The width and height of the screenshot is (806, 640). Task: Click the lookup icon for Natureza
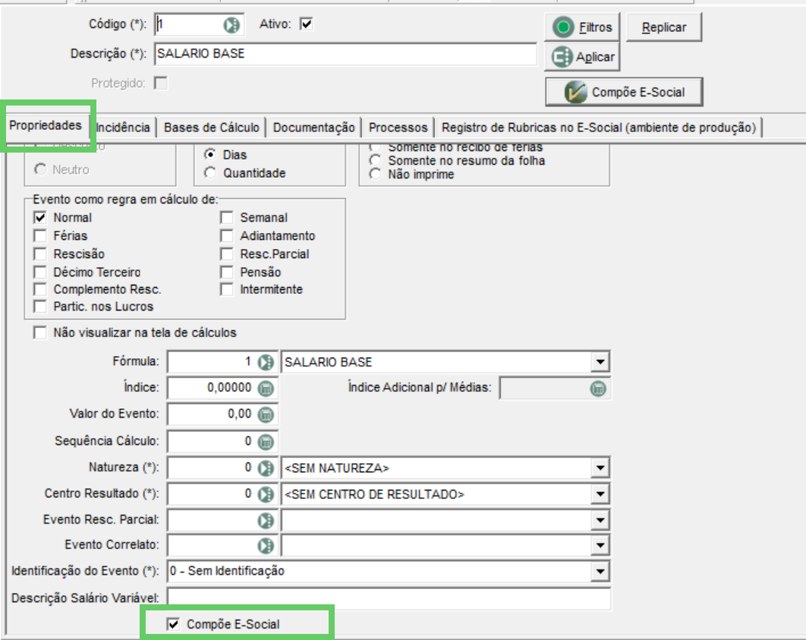(266, 468)
